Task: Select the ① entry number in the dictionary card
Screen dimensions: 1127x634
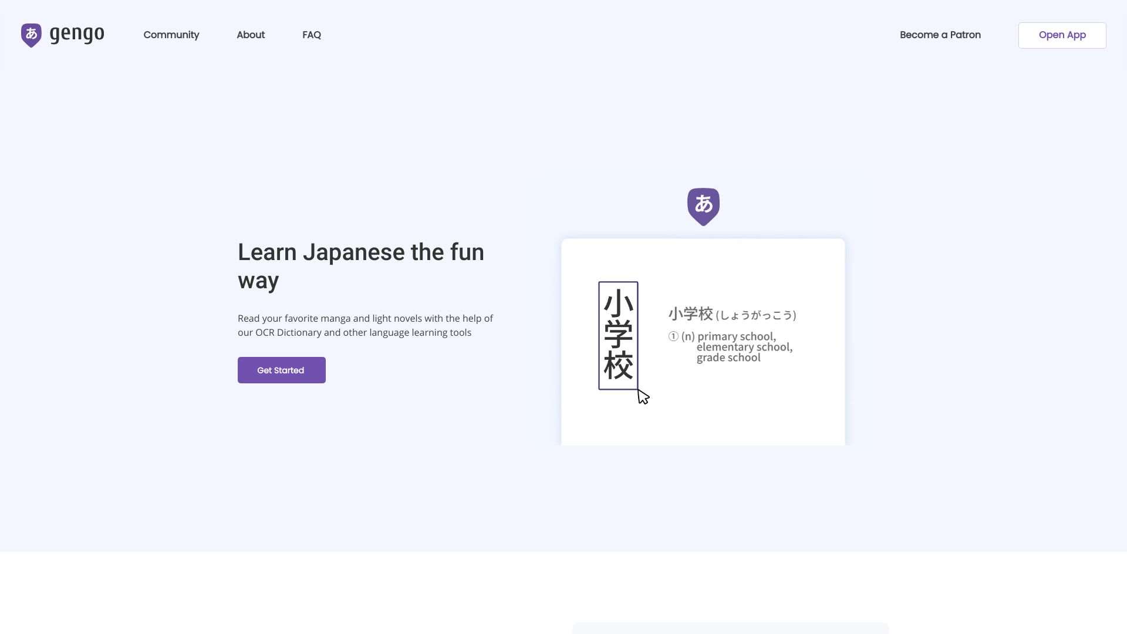Action: (673, 336)
